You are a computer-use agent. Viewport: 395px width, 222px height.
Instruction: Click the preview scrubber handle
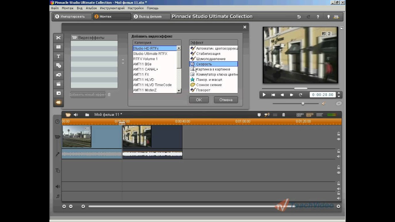[301, 88]
